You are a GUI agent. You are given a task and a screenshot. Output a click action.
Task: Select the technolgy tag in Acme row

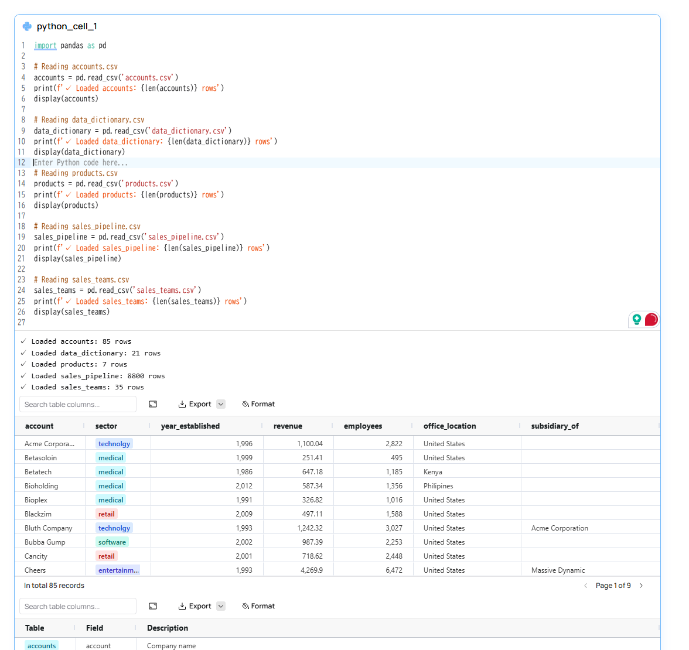coord(114,444)
